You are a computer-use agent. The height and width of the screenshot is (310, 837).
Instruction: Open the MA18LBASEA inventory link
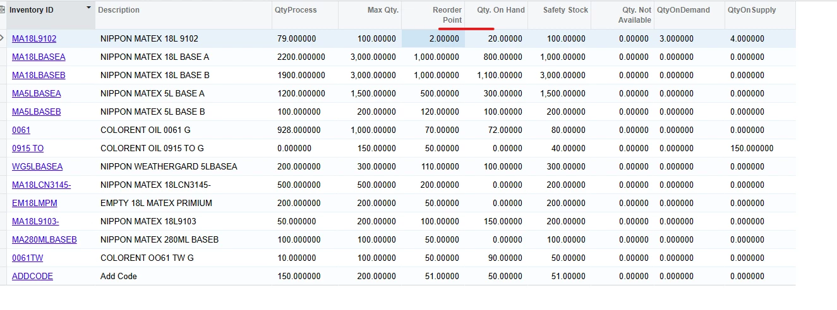click(39, 57)
